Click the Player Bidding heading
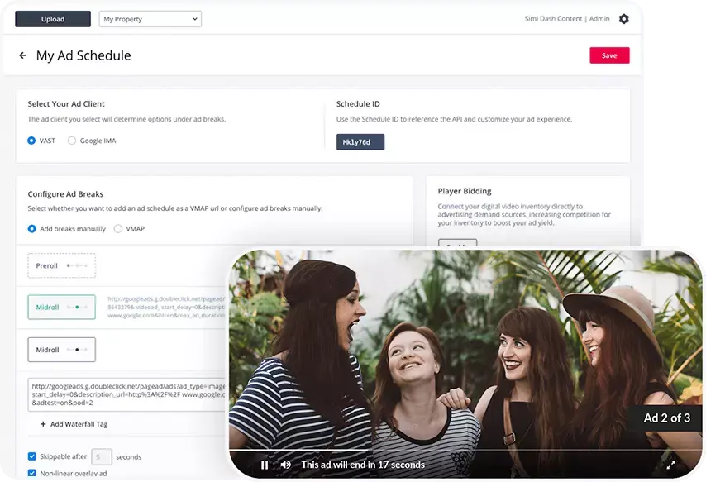Screen dimensions: 706x482 point(465,191)
